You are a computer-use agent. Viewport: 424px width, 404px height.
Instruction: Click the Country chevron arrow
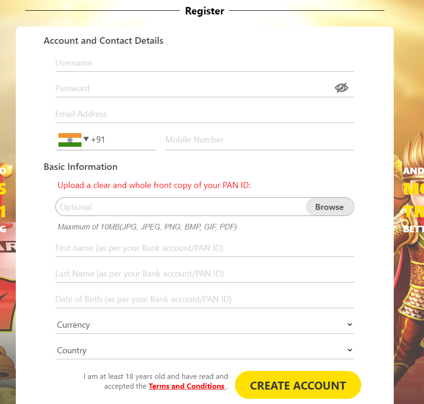pos(350,350)
